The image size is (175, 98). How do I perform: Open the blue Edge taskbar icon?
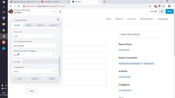tap(4, 48)
